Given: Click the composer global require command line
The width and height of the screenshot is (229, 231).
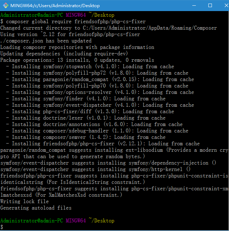Looking at the screenshot, I should (73, 21).
